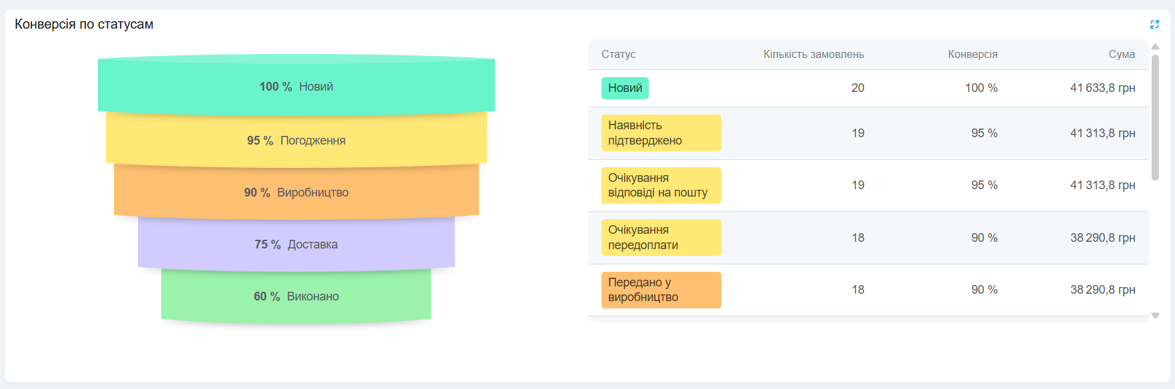Select the green Новий funnel segment
This screenshot has width=1175, height=389.
(x=296, y=87)
